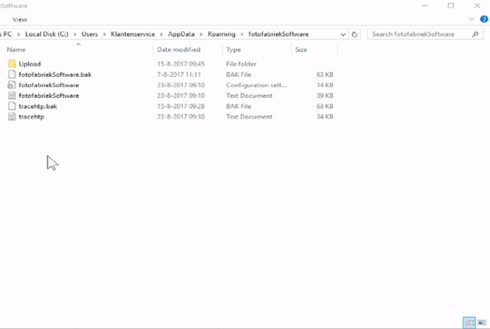Sort files by the Size column header
Image resolution: width=490 pixels, height=329 pixels.
[x=301, y=50]
